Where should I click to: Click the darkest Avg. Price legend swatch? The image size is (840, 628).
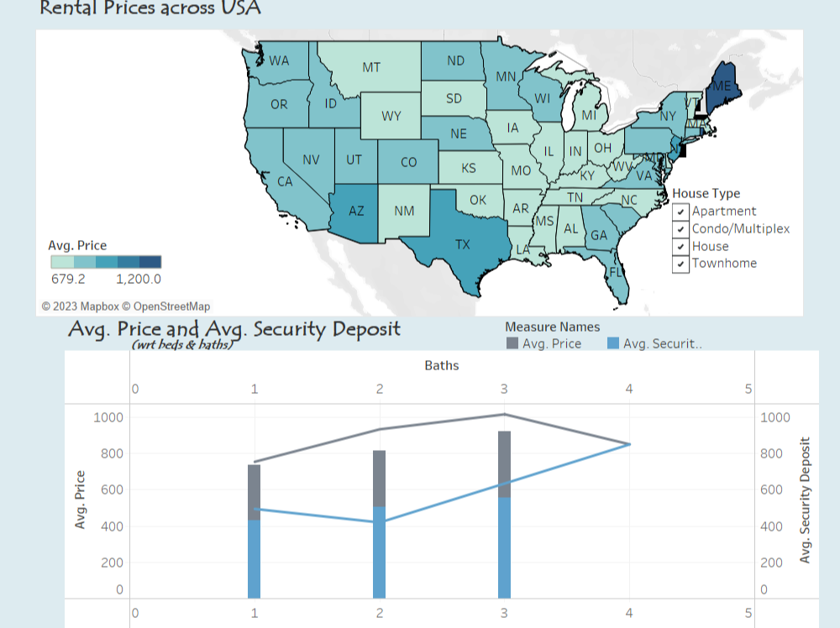(x=150, y=262)
